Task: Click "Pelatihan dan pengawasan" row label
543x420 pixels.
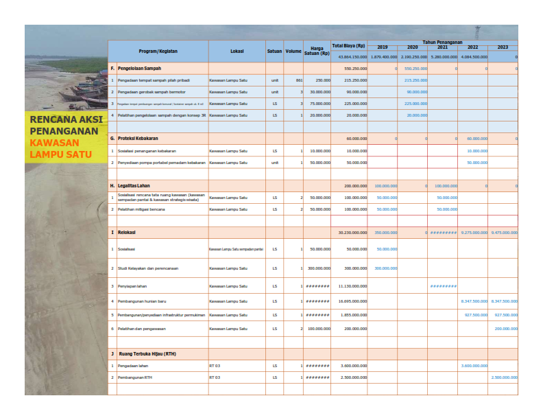Action: 142,329
